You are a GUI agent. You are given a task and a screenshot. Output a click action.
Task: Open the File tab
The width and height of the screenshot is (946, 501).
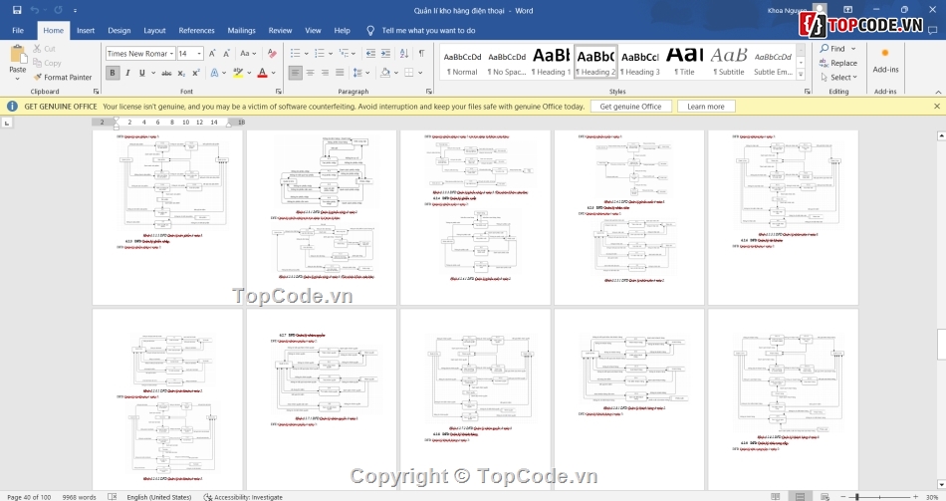point(18,30)
